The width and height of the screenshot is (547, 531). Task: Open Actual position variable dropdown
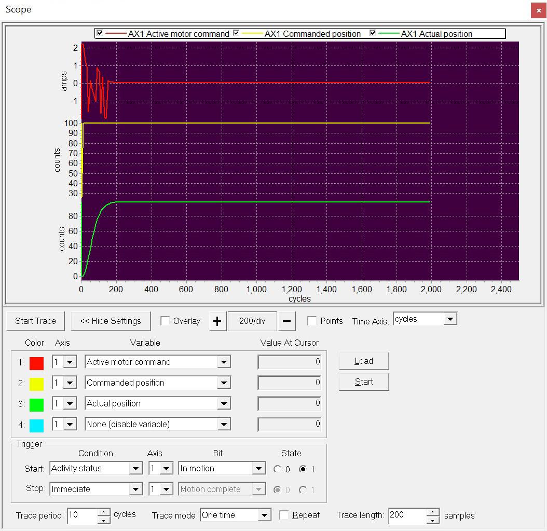[x=224, y=404]
